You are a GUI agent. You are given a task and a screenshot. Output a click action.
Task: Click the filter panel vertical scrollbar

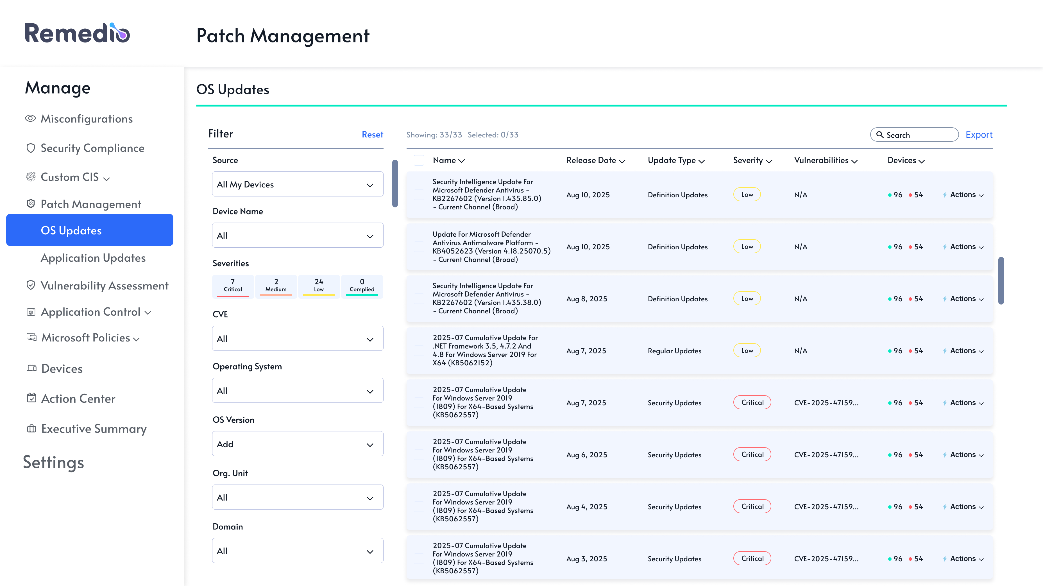tap(395, 184)
